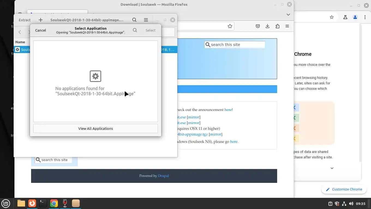Click the Firefox icon in the taskbar
The width and height of the screenshot is (371, 209).
coord(32,203)
